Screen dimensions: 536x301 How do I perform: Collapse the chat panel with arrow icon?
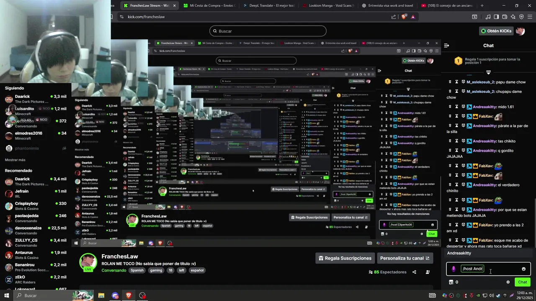tap(446, 46)
